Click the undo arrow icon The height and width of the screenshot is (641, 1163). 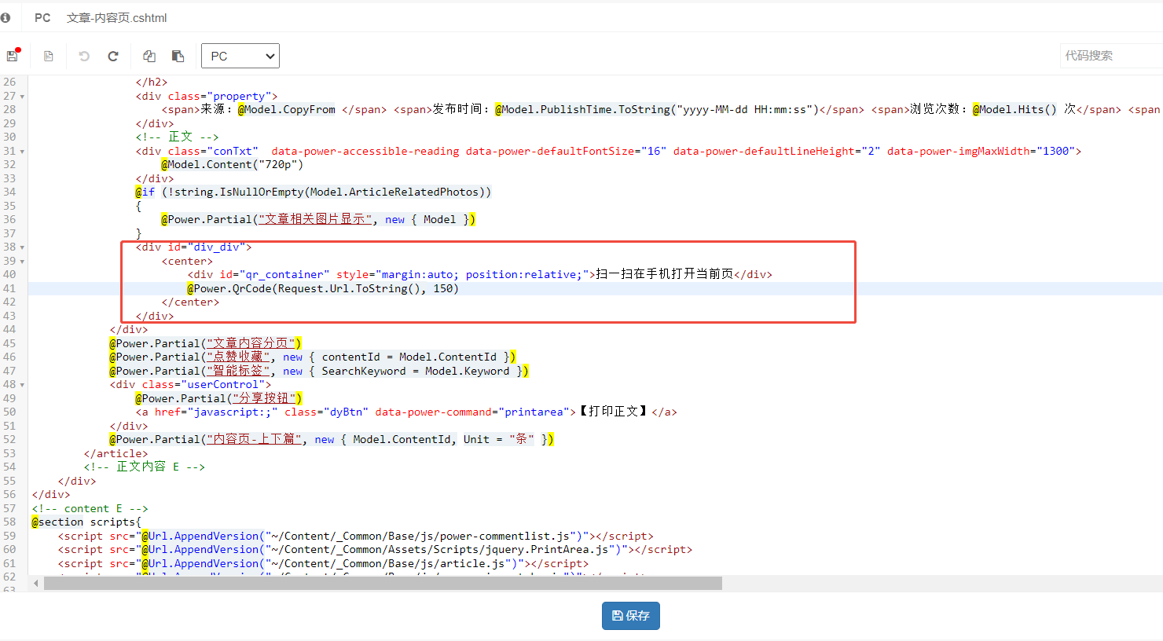click(84, 56)
